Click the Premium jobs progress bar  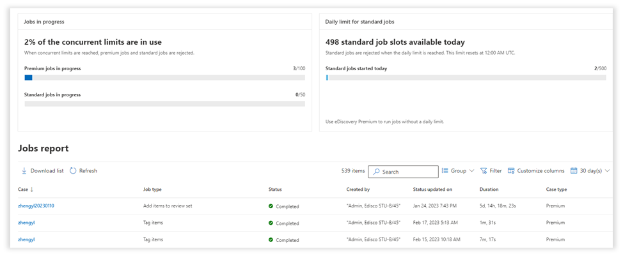coord(164,78)
